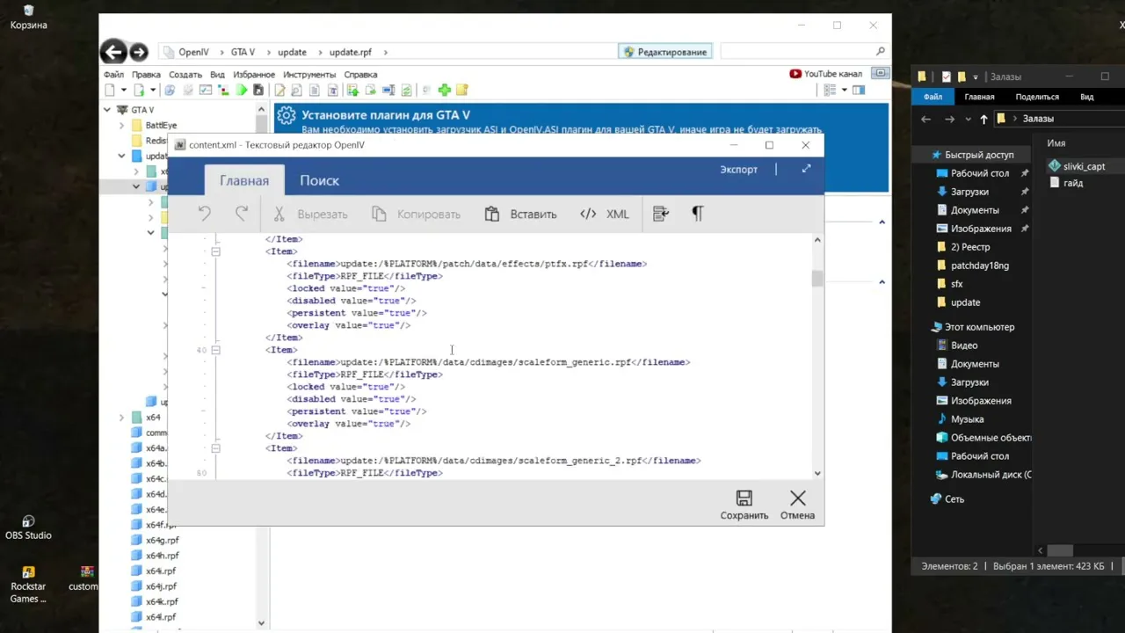This screenshot has height=633, width=1125.
Task: Expand the x64 folder node
Action: (x=122, y=418)
